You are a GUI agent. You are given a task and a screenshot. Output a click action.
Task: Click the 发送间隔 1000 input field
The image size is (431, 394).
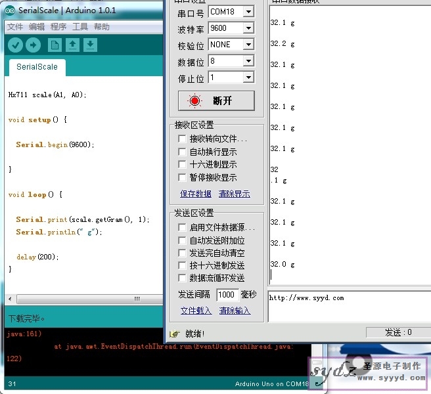tap(227, 295)
